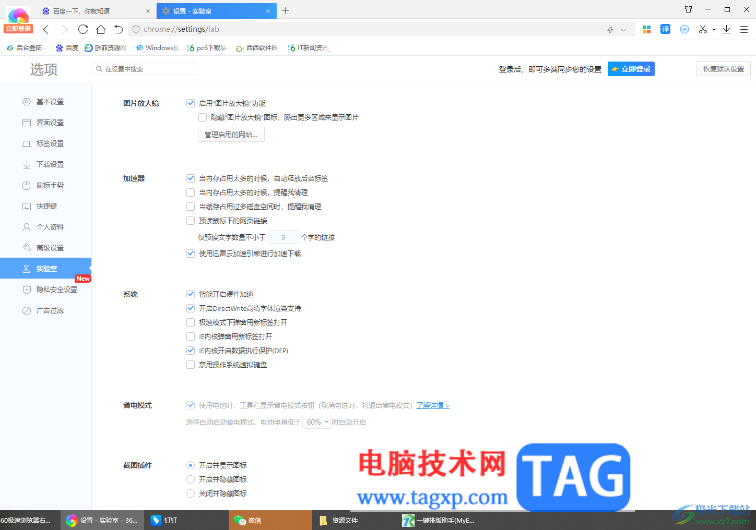Check 极速模式下弹窗用新标签打开

[x=191, y=322]
